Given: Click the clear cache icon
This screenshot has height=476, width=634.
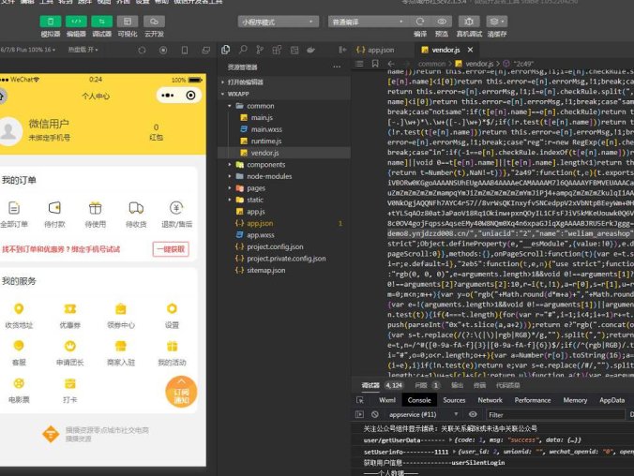Looking at the screenshot, I should click(496, 22).
